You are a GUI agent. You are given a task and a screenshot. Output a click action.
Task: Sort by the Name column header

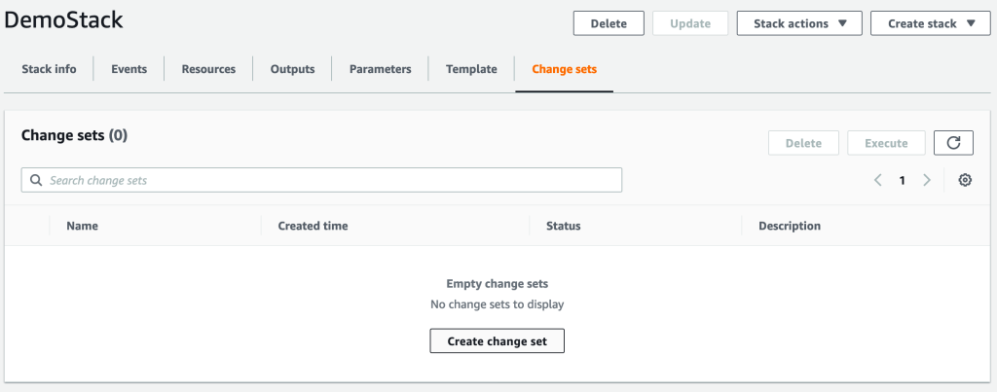click(x=82, y=226)
